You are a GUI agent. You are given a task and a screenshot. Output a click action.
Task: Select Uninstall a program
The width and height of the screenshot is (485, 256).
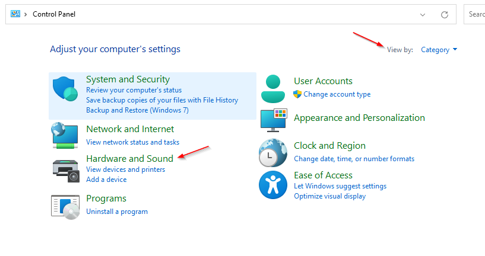pos(117,212)
